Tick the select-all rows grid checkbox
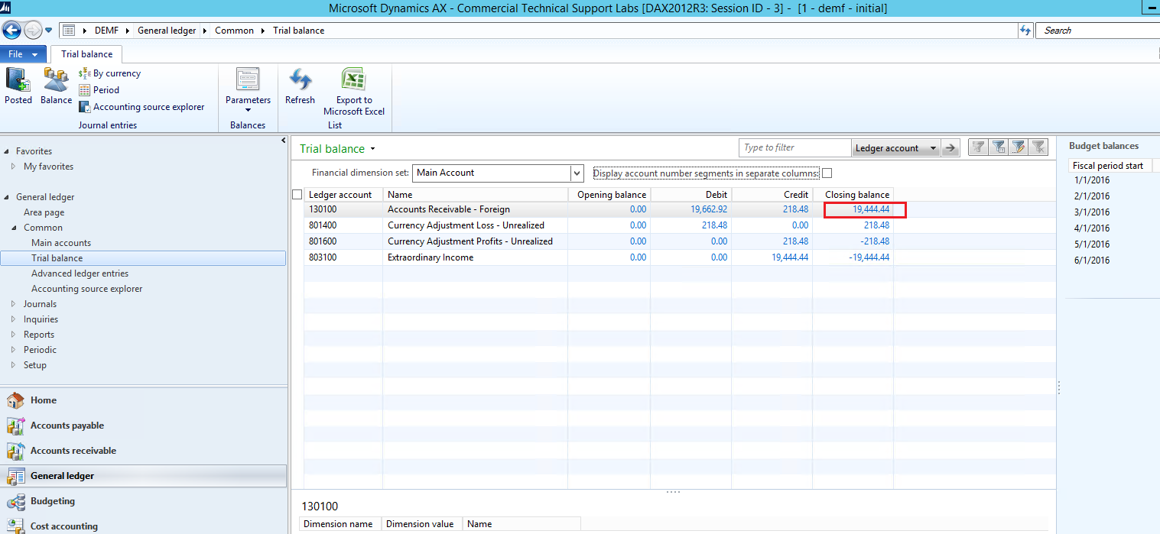 (x=297, y=195)
